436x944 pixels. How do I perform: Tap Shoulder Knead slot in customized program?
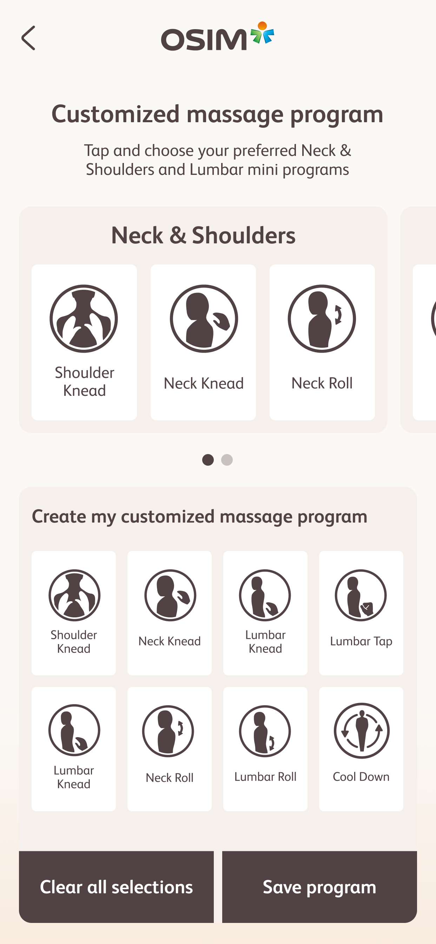(74, 613)
